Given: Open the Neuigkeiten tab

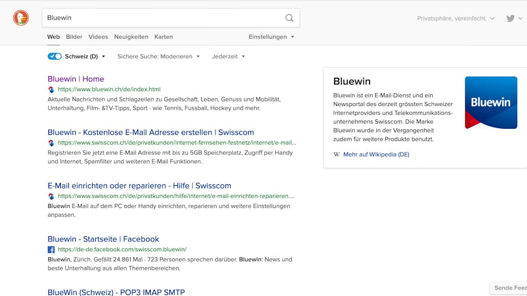Looking at the screenshot, I should click(x=131, y=37).
